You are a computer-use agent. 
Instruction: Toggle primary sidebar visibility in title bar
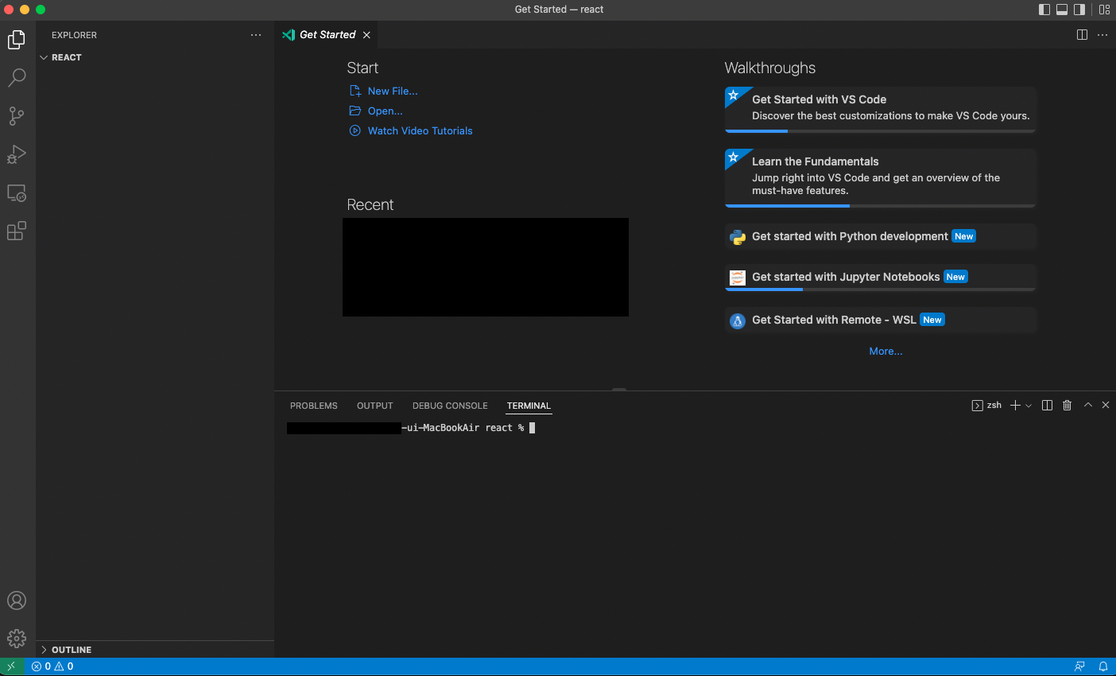(1044, 10)
